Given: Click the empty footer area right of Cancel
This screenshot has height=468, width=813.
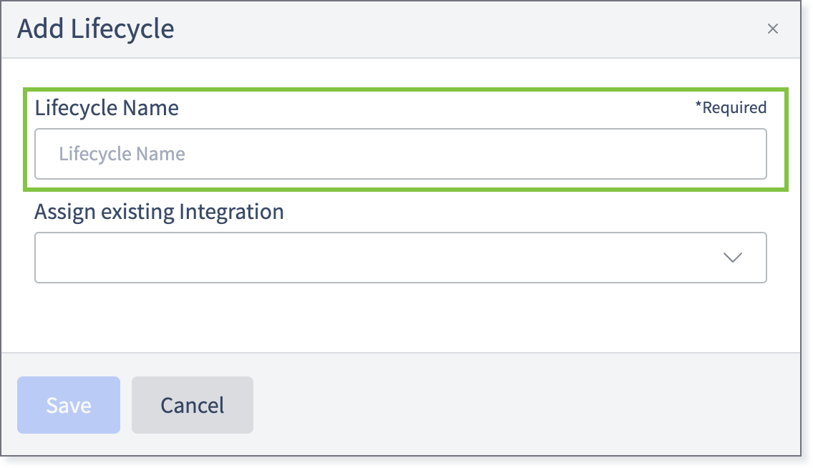Looking at the screenshot, I should 526,405.
